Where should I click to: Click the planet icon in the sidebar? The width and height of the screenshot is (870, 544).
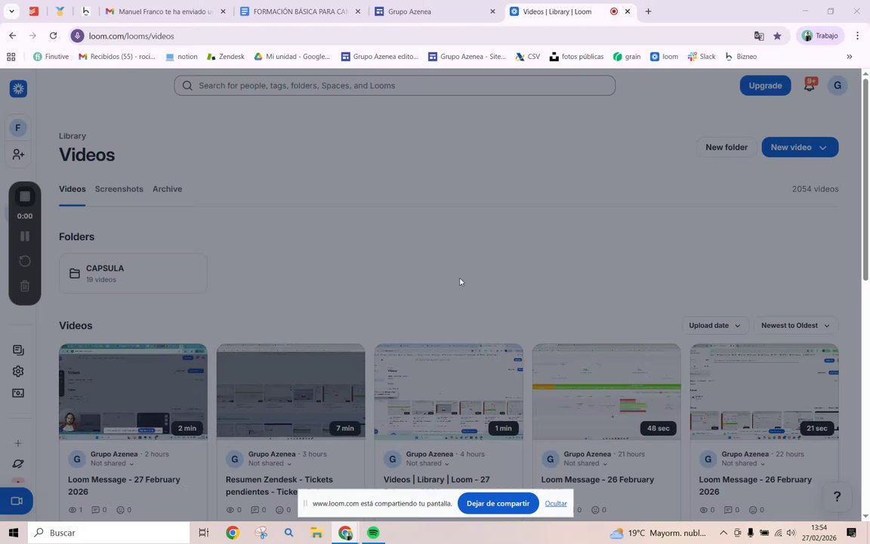tap(18, 463)
